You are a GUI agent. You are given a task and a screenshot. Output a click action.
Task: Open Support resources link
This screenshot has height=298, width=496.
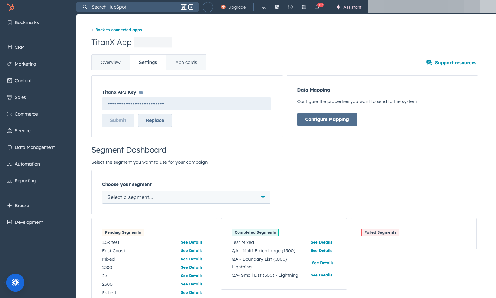point(452,63)
